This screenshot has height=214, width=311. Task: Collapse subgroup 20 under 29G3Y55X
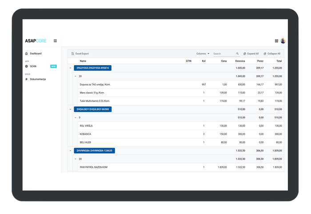[x=76, y=76]
